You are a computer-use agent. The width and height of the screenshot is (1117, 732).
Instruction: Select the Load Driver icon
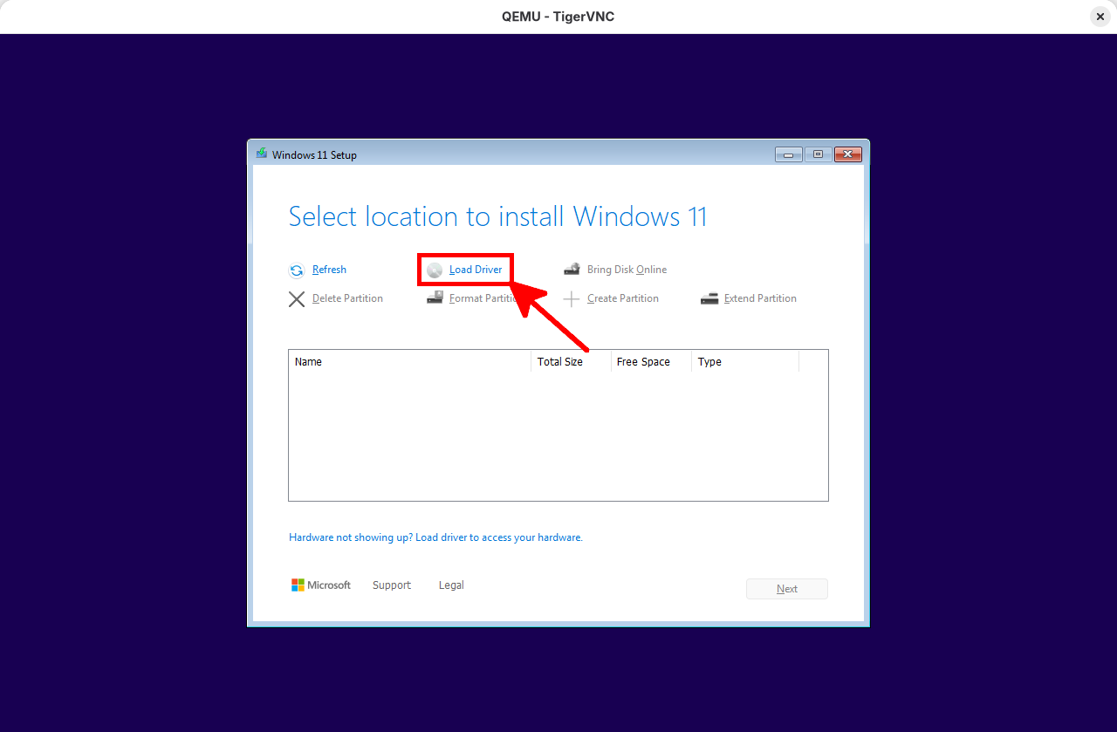[435, 270]
